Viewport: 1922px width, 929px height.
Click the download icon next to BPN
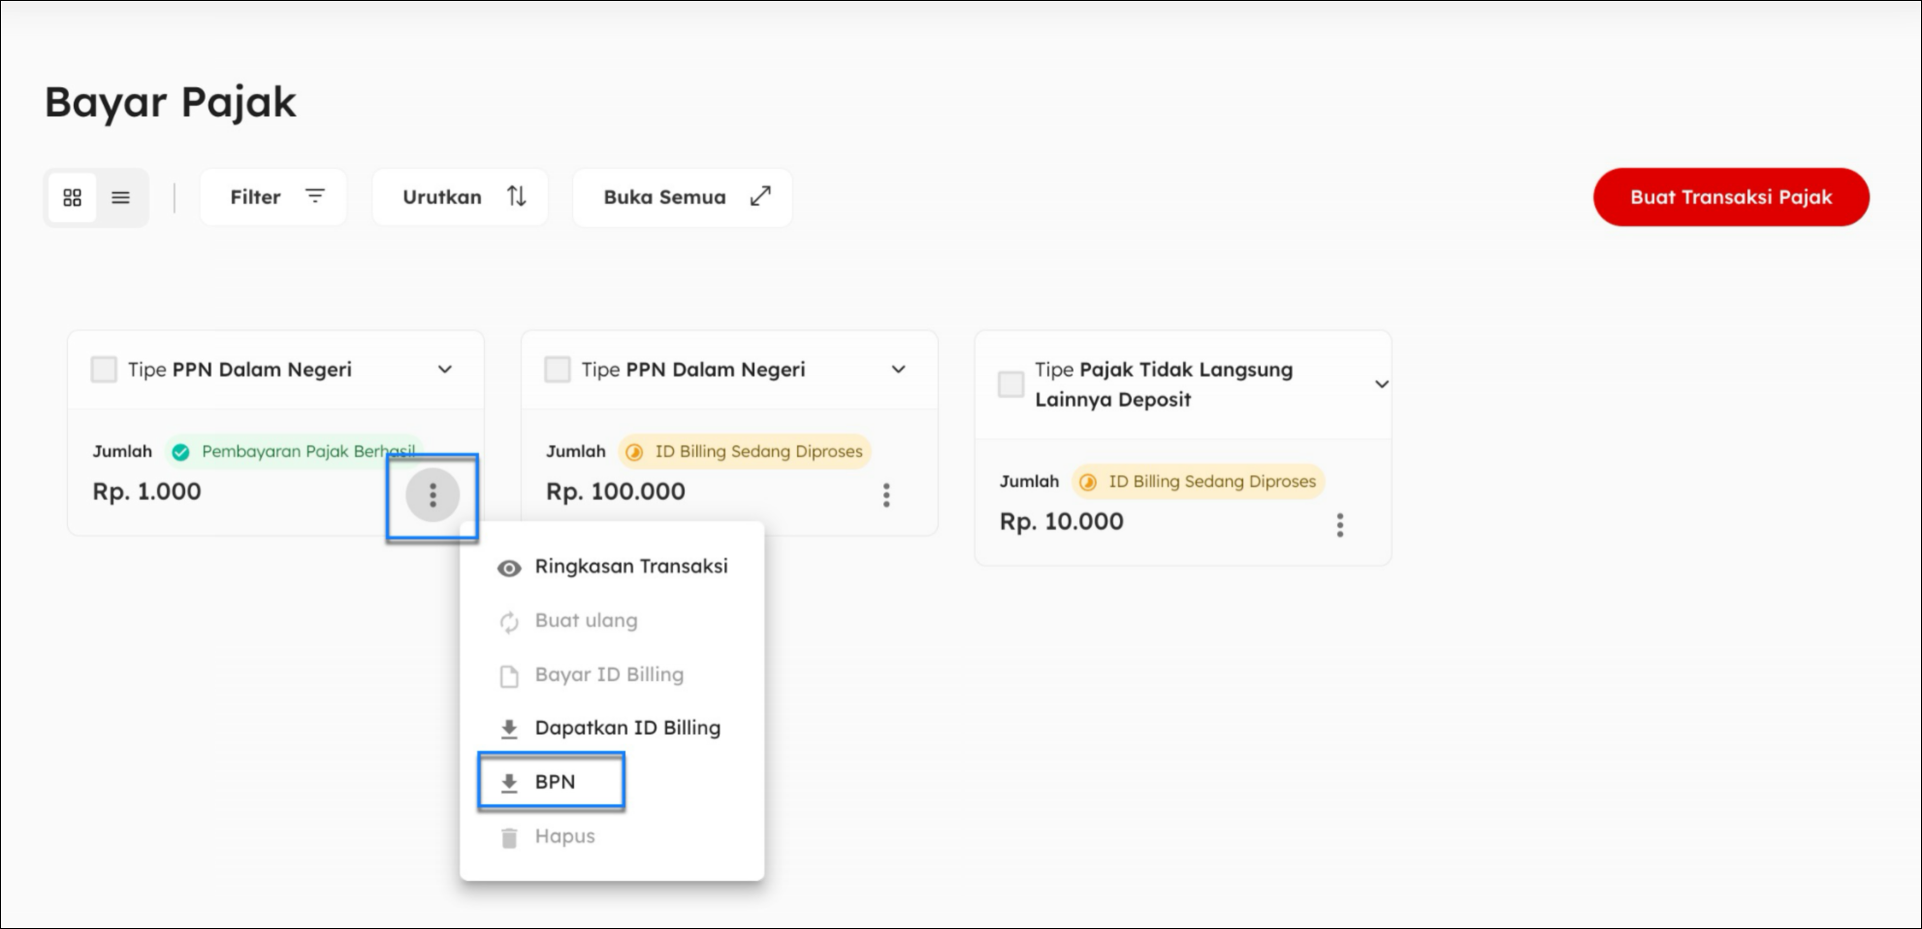coord(509,783)
